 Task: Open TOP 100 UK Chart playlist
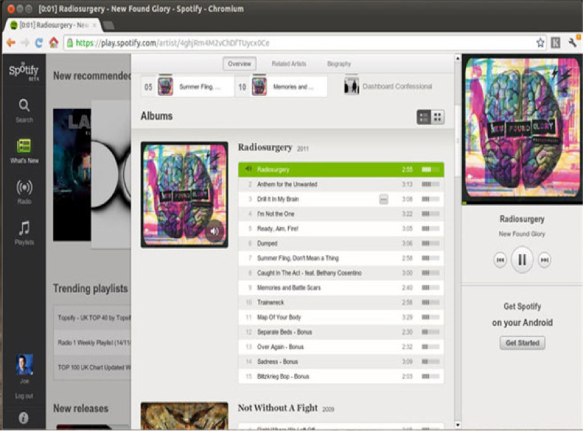tap(93, 368)
